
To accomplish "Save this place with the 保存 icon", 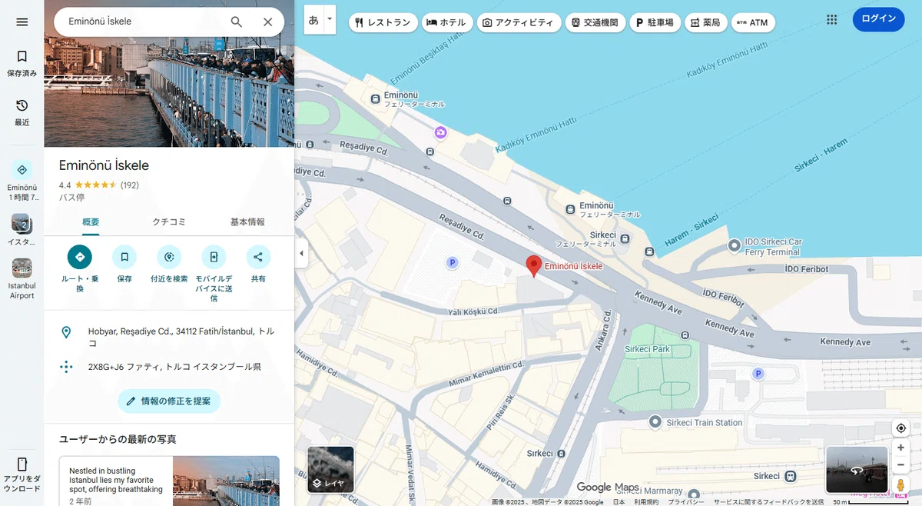I will (124, 257).
